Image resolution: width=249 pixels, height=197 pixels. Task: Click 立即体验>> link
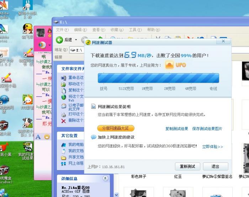click(x=212, y=147)
